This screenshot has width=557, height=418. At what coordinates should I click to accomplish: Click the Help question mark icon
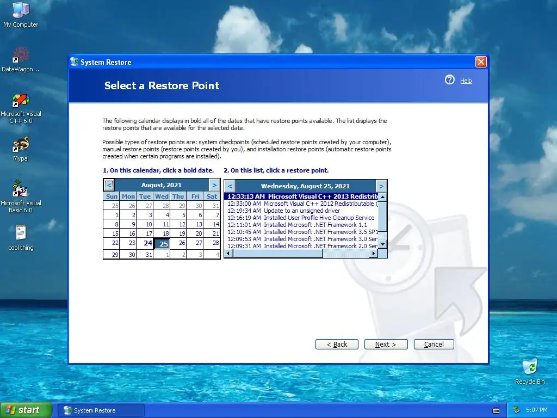pyautogui.click(x=449, y=80)
